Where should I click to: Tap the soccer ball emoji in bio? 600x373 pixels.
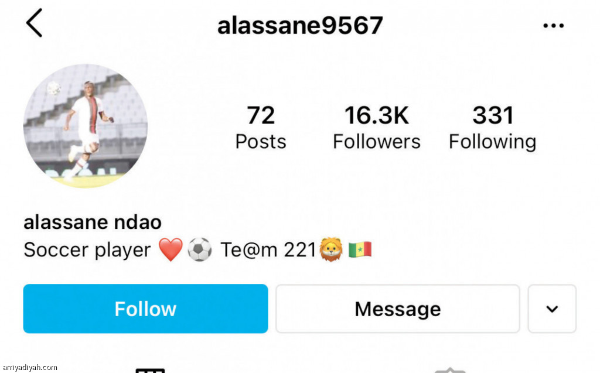point(200,249)
